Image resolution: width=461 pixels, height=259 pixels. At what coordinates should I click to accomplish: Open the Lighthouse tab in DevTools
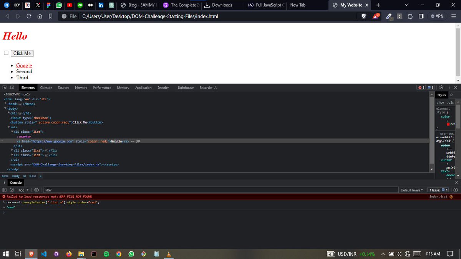(186, 88)
